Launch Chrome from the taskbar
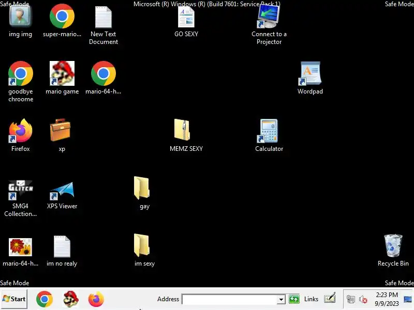Image resolution: width=414 pixels, height=310 pixels. 45,299
